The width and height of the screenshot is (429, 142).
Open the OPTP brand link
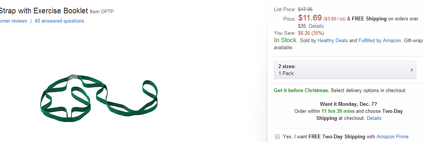tap(107, 11)
